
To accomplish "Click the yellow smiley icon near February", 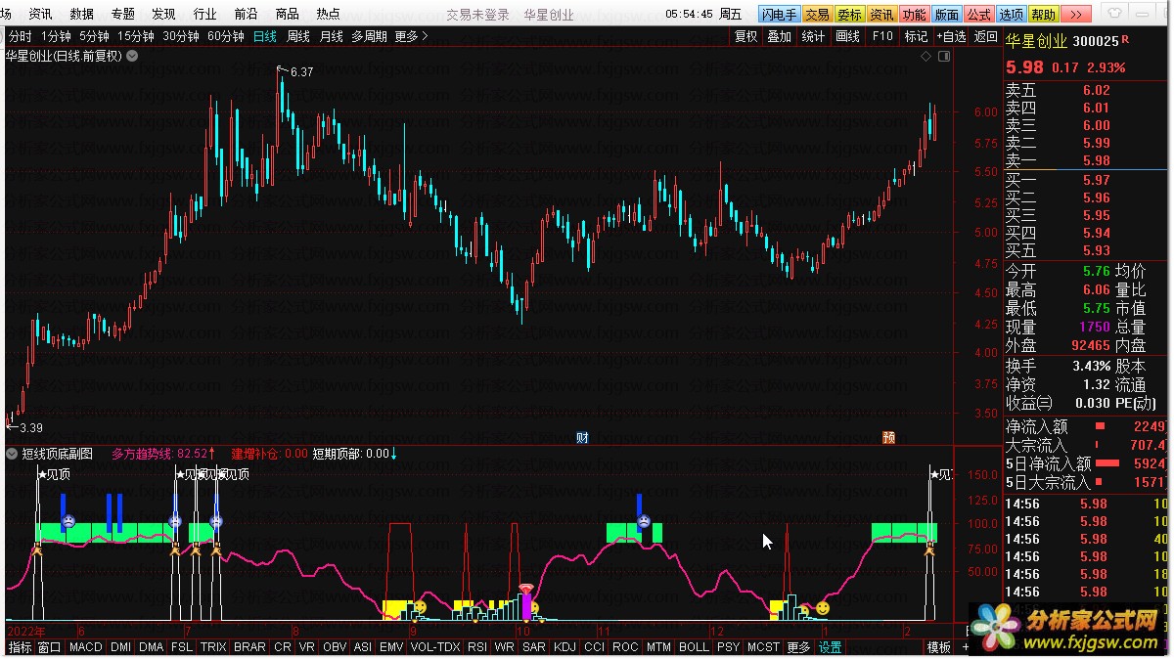I will click(x=823, y=609).
